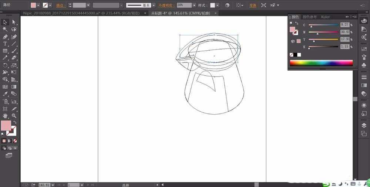Select the Type tool

(5, 44)
